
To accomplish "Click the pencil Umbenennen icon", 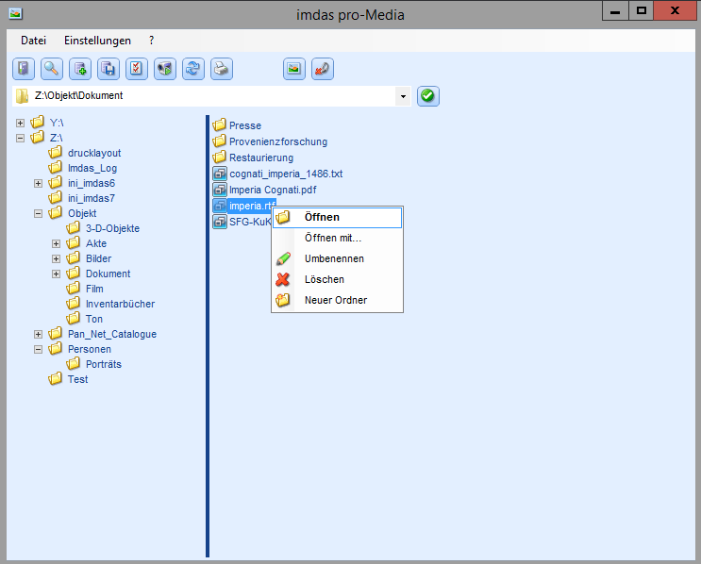I will tap(283, 258).
